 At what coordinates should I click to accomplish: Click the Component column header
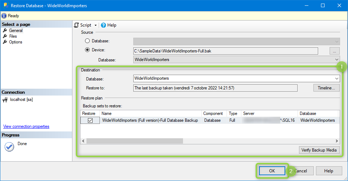[214, 113]
